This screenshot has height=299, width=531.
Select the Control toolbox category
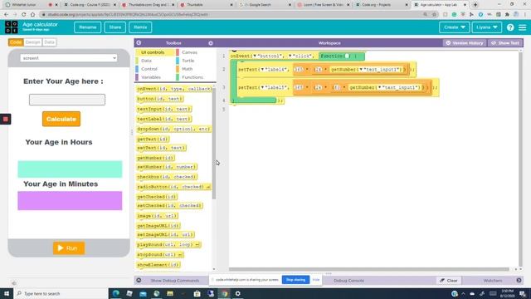click(x=149, y=69)
